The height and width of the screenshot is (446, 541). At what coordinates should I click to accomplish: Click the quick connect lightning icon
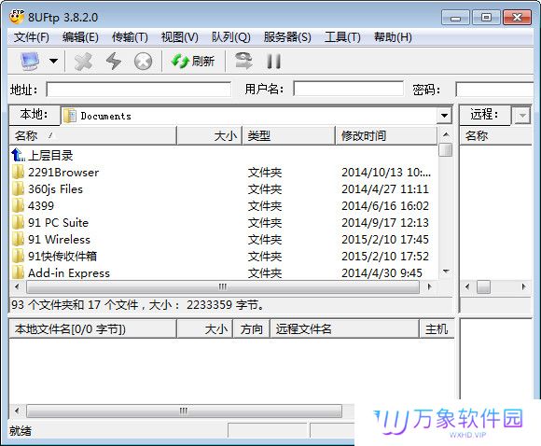coord(114,62)
